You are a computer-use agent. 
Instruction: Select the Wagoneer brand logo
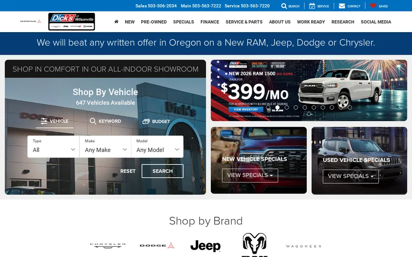tap(303, 246)
